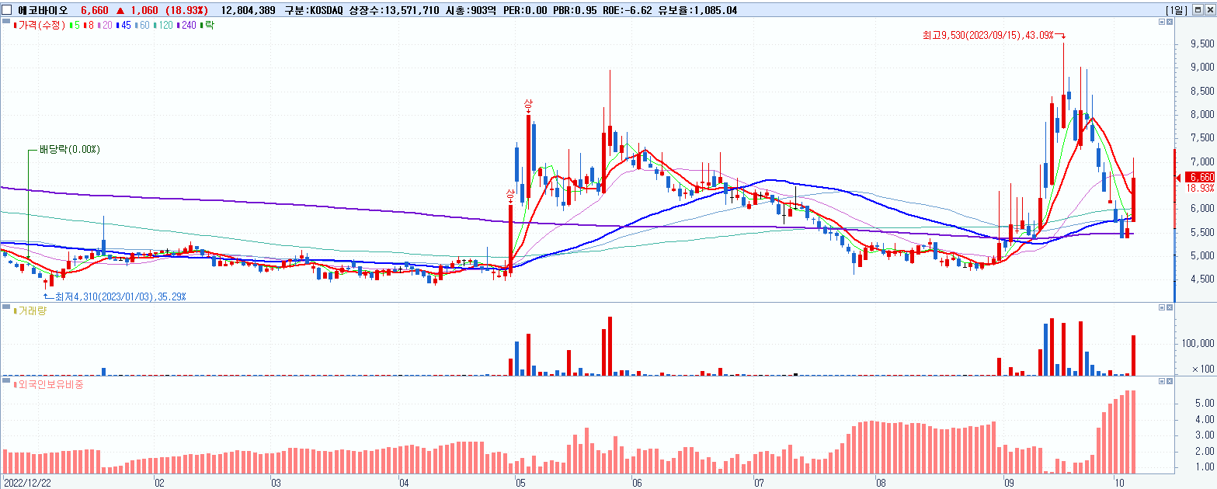Click the 02 month label on time axis
The width and height of the screenshot is (1217, 489).
159,482
